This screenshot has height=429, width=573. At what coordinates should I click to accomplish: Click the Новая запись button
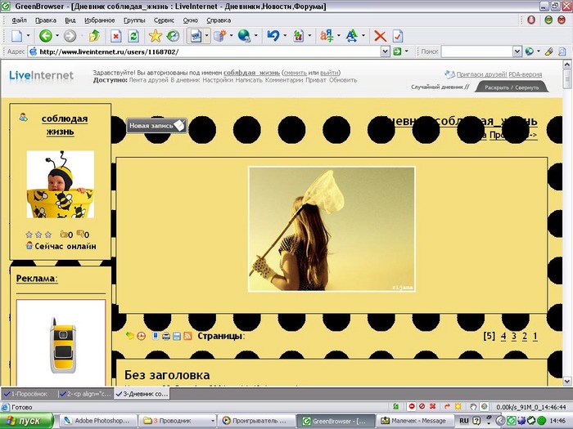click(x=156, y=126)
